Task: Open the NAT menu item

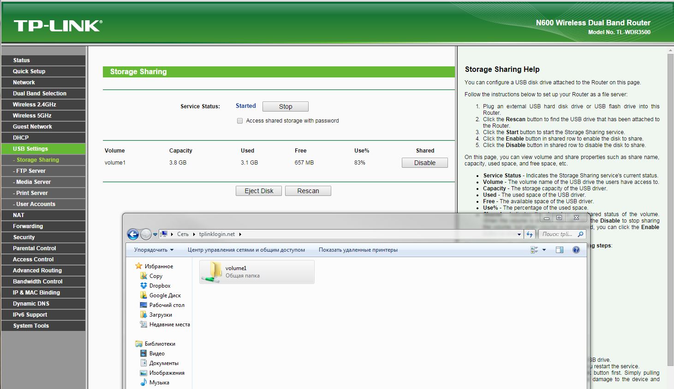Action: pos(43,215)
